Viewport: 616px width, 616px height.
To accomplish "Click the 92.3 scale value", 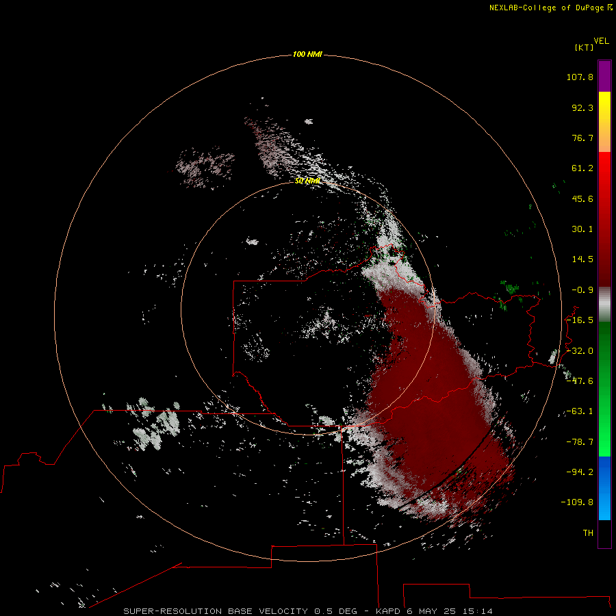I will point(582,107).
